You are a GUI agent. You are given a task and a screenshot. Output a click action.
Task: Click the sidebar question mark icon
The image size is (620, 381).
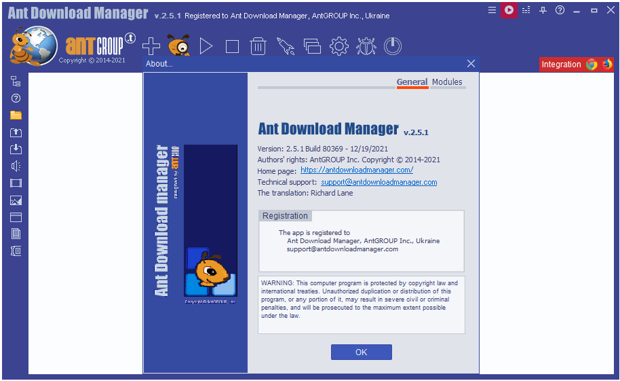[x=16, y=98]
